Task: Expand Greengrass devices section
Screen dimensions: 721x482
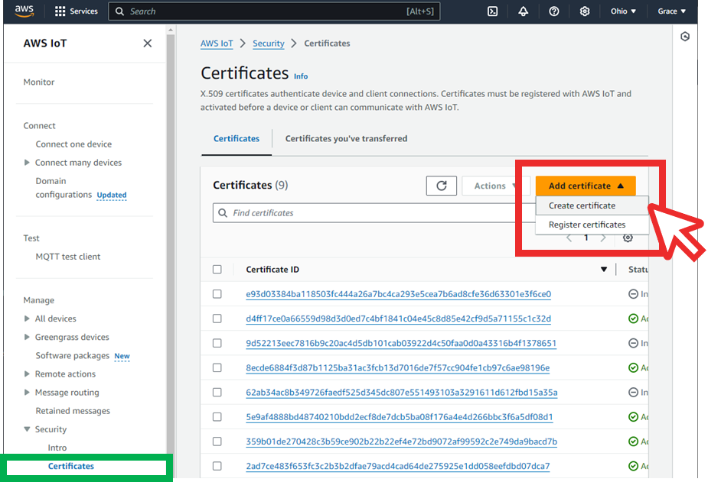Action: [27, 337]
